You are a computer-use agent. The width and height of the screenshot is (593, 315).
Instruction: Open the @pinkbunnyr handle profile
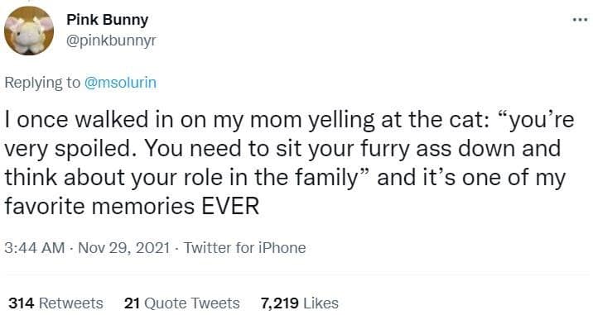pyautogui.click(x=111, y=40)
